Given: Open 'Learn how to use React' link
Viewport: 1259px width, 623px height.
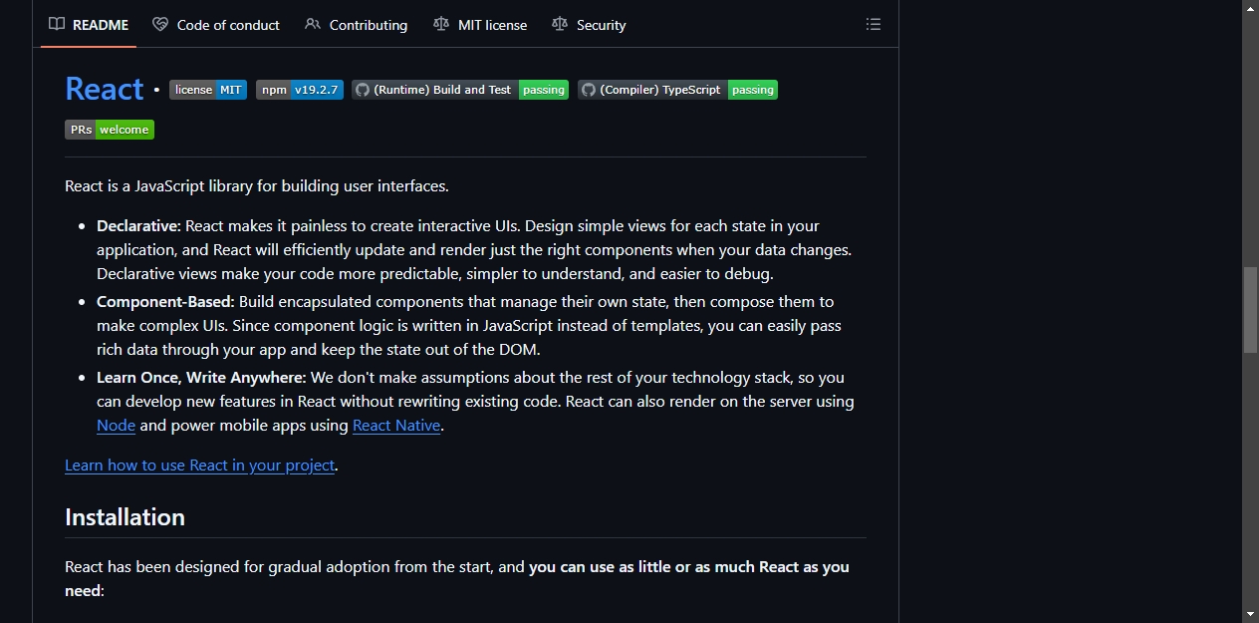Looking at the screenshot, I should click(x=200, y=466).
